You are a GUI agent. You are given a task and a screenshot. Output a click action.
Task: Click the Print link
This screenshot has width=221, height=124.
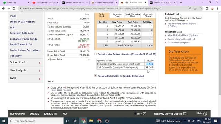[87, 14]
